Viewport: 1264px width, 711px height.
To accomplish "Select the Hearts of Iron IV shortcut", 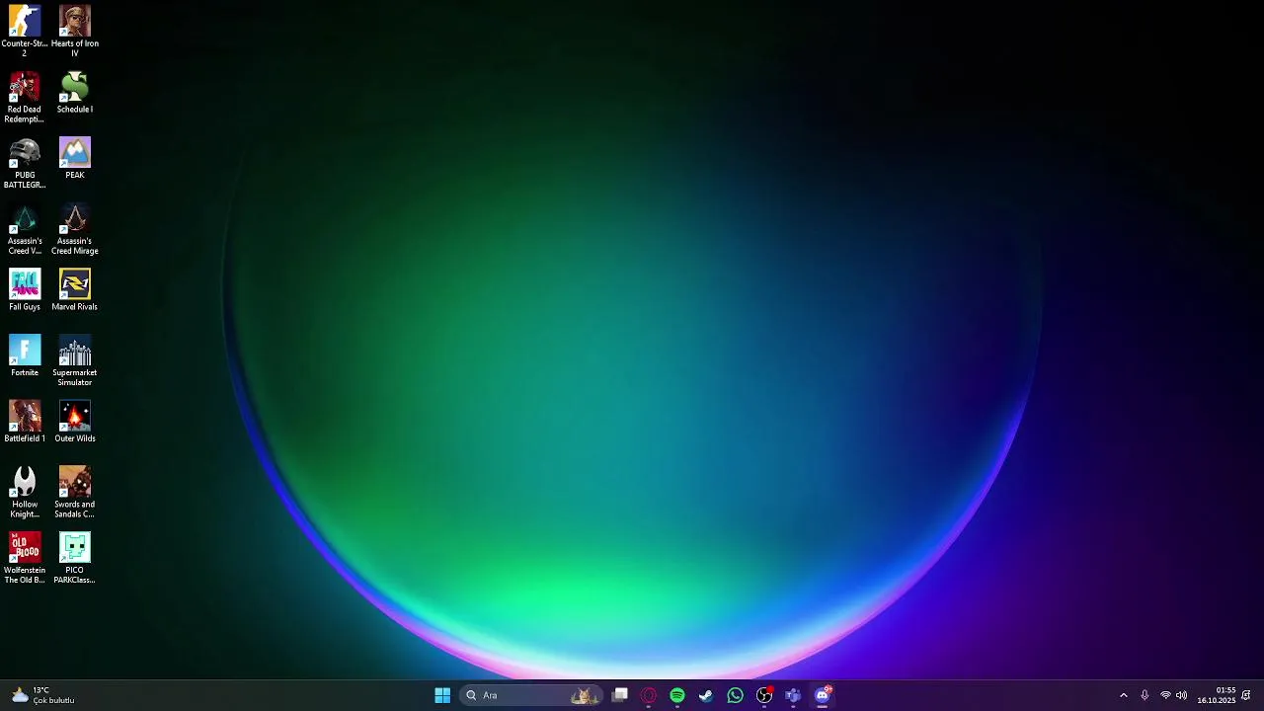I will (75, 31).
